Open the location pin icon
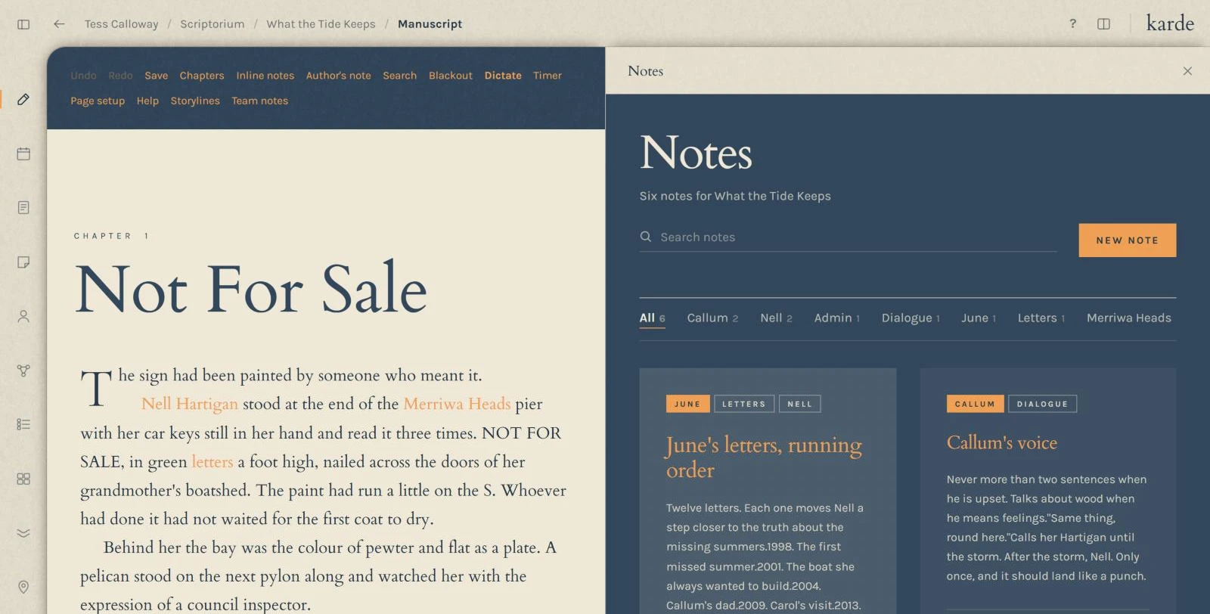 coord(23,587)
